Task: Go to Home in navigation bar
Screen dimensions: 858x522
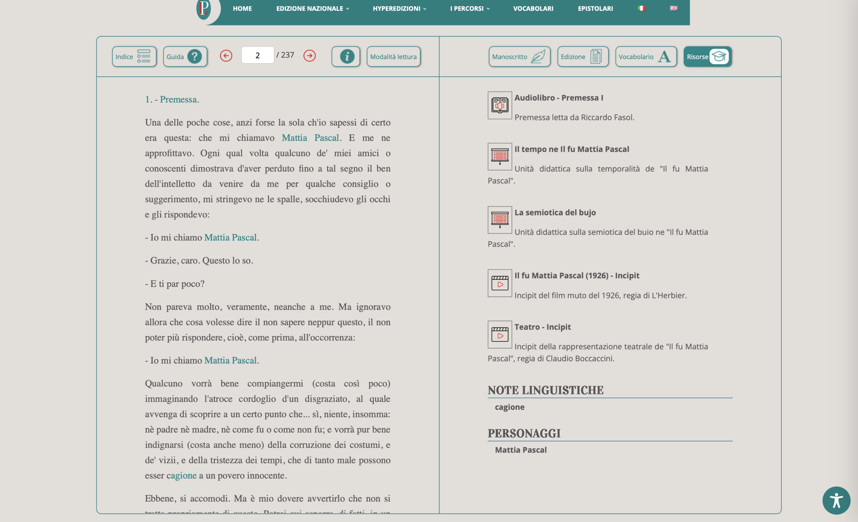Action: pyautogui.click(x=242, y=8)
